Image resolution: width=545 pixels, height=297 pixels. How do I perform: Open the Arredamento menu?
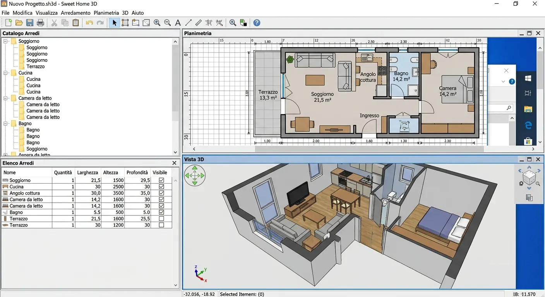pos(75,13)
